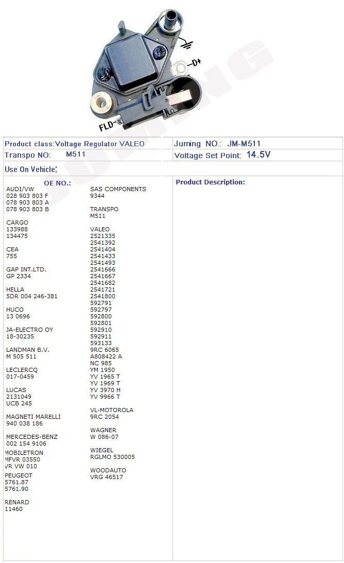Click VALEO number A808422 A
The width and height of the screenshot is (344, 563).
tap(106, 356)
